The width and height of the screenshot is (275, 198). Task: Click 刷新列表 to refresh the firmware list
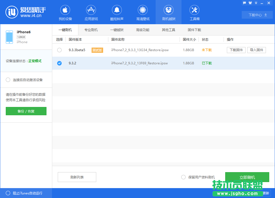77,177
